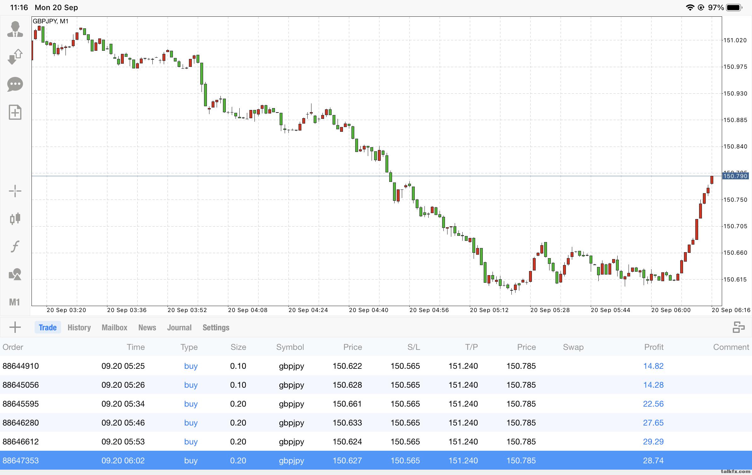Screen dimensions: 752x475
Task: Open the accounts profile icon
Action: tap(15, 29)
